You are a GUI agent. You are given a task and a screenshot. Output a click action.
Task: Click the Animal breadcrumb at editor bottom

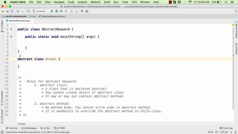point(22,124)
